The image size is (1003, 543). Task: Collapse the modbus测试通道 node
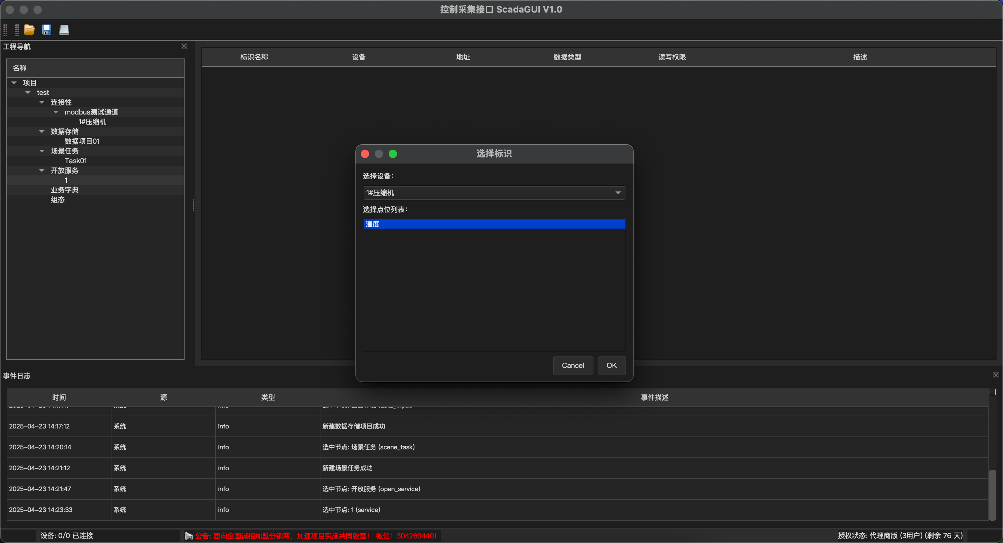(56, 112)
